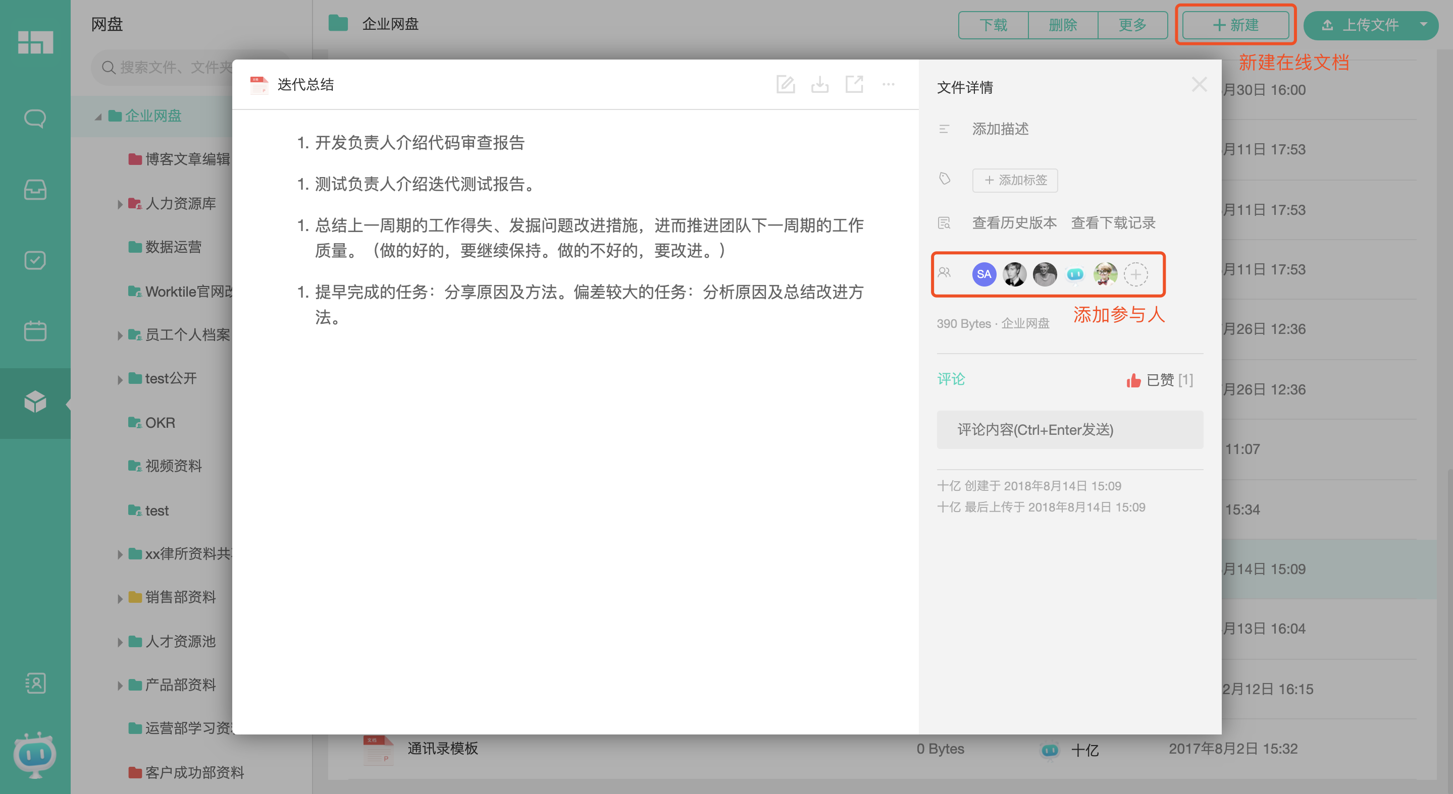Click the 添加标签 button
Viewport: 1453px width, 794px height.
1015,180
